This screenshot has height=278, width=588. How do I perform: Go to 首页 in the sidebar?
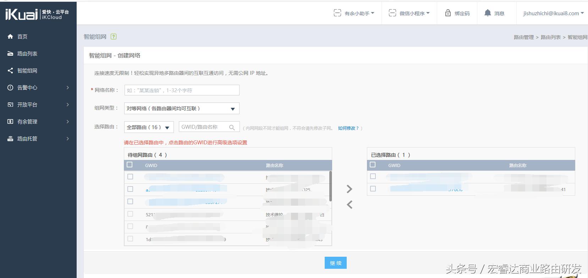[22, 37]
